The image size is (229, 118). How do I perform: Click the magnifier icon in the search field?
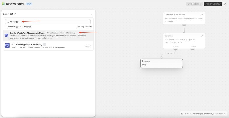point(8,21)
